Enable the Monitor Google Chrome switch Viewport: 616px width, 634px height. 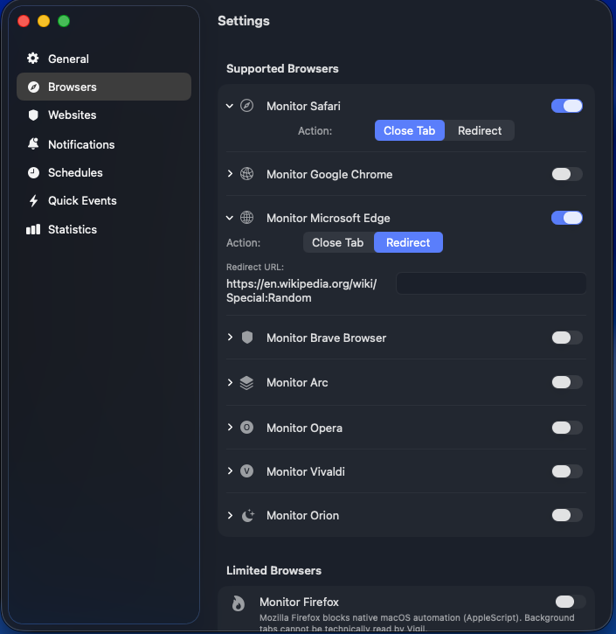567,174
